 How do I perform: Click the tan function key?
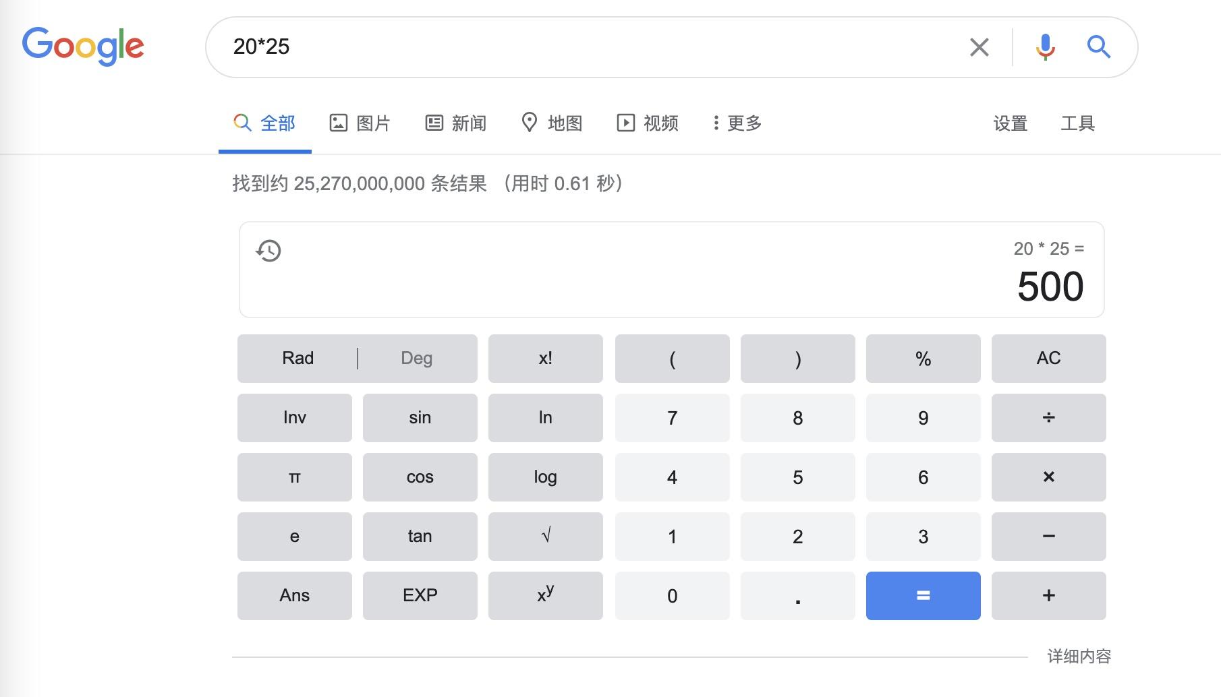(420, 537)
